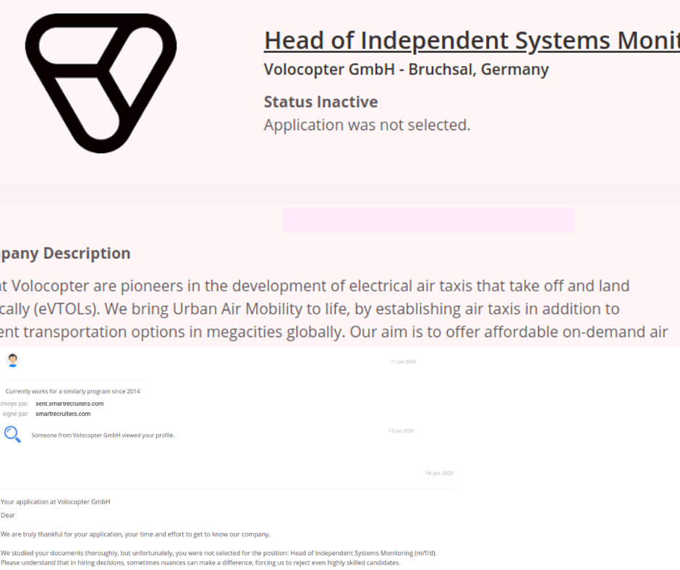This screenshot has height=570, width=680.
Task: Click the 'smartrecruiters.com' signed-by domain
Action: [x=63, y=414]
